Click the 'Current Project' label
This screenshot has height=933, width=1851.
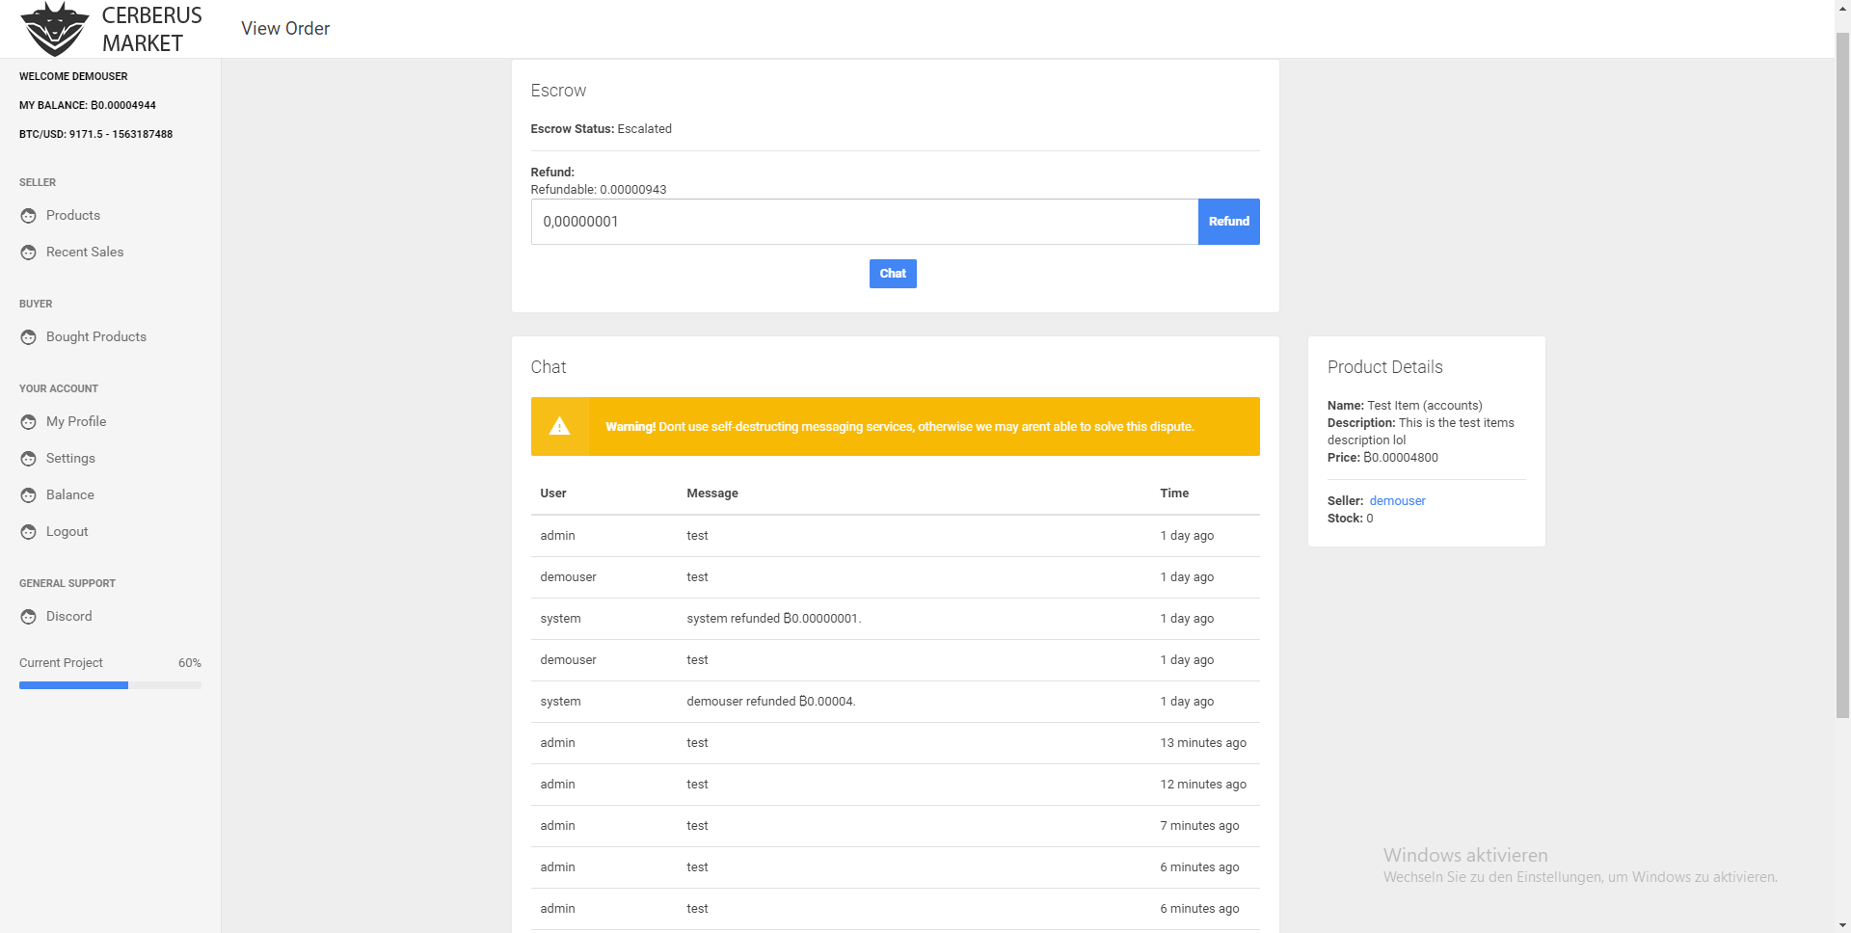[61, 663]
